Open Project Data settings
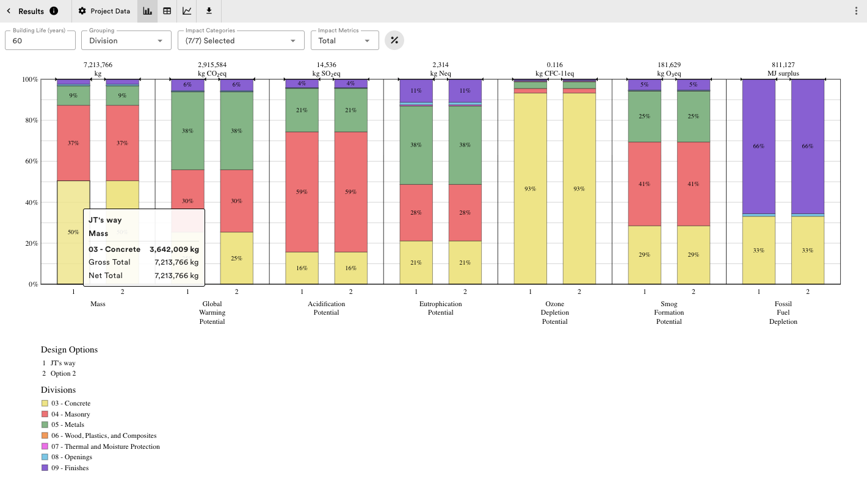This screenshot has width=867, height=483. click(x=104, y=11)
